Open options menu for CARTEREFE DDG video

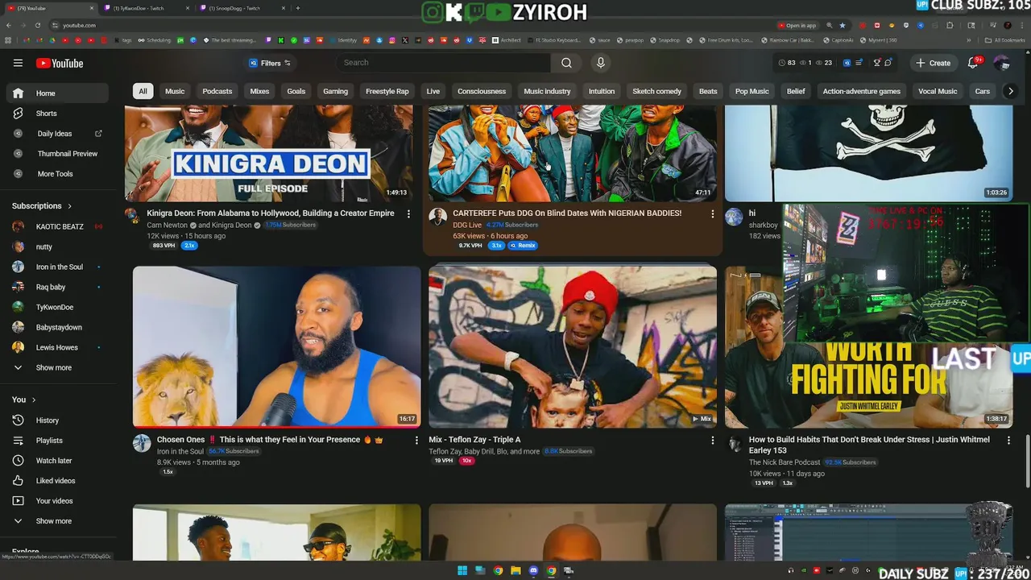[x=712, y=213]
